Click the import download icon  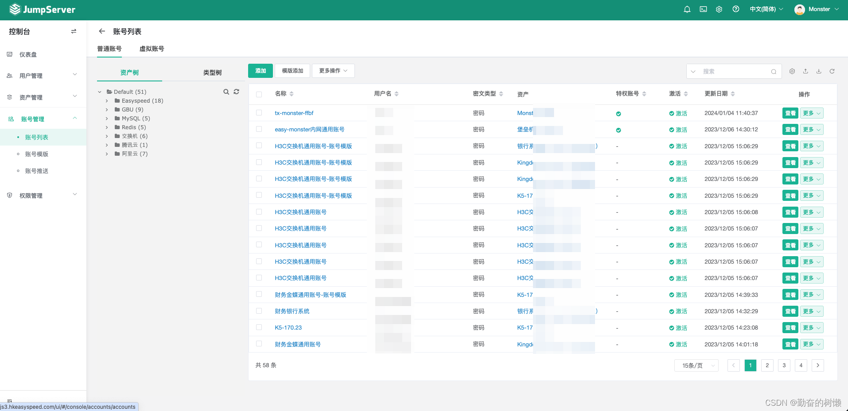tap(819, 71)
